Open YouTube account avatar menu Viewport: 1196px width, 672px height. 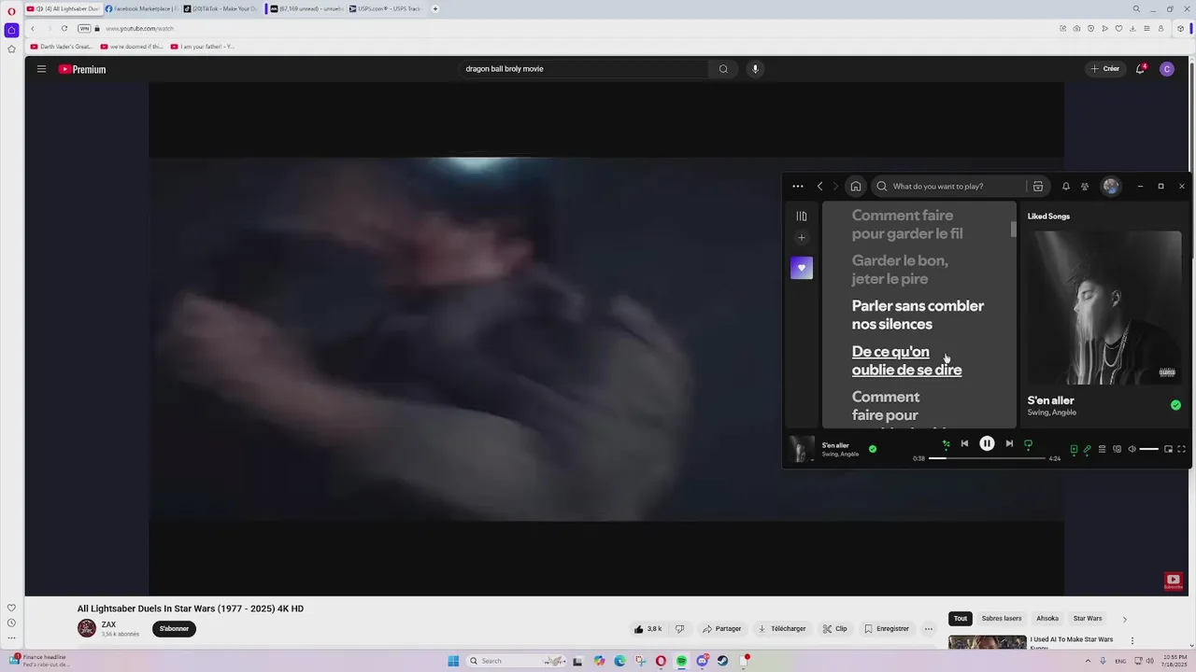1167,69
